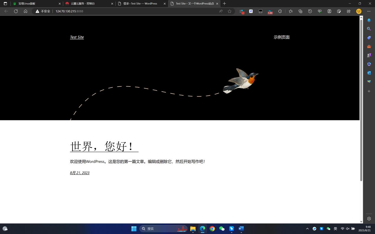375x234 pixels.
Task: Toggle the muted volume icon
Action: coord(347,229)
